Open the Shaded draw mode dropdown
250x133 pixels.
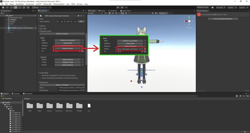click(x=95, y=13)
